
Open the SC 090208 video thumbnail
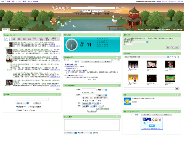click(x=170, y=78)
